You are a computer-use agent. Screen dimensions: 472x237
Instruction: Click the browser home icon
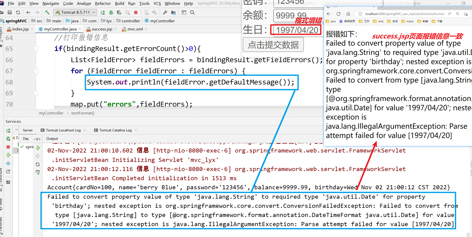(348, 14)
